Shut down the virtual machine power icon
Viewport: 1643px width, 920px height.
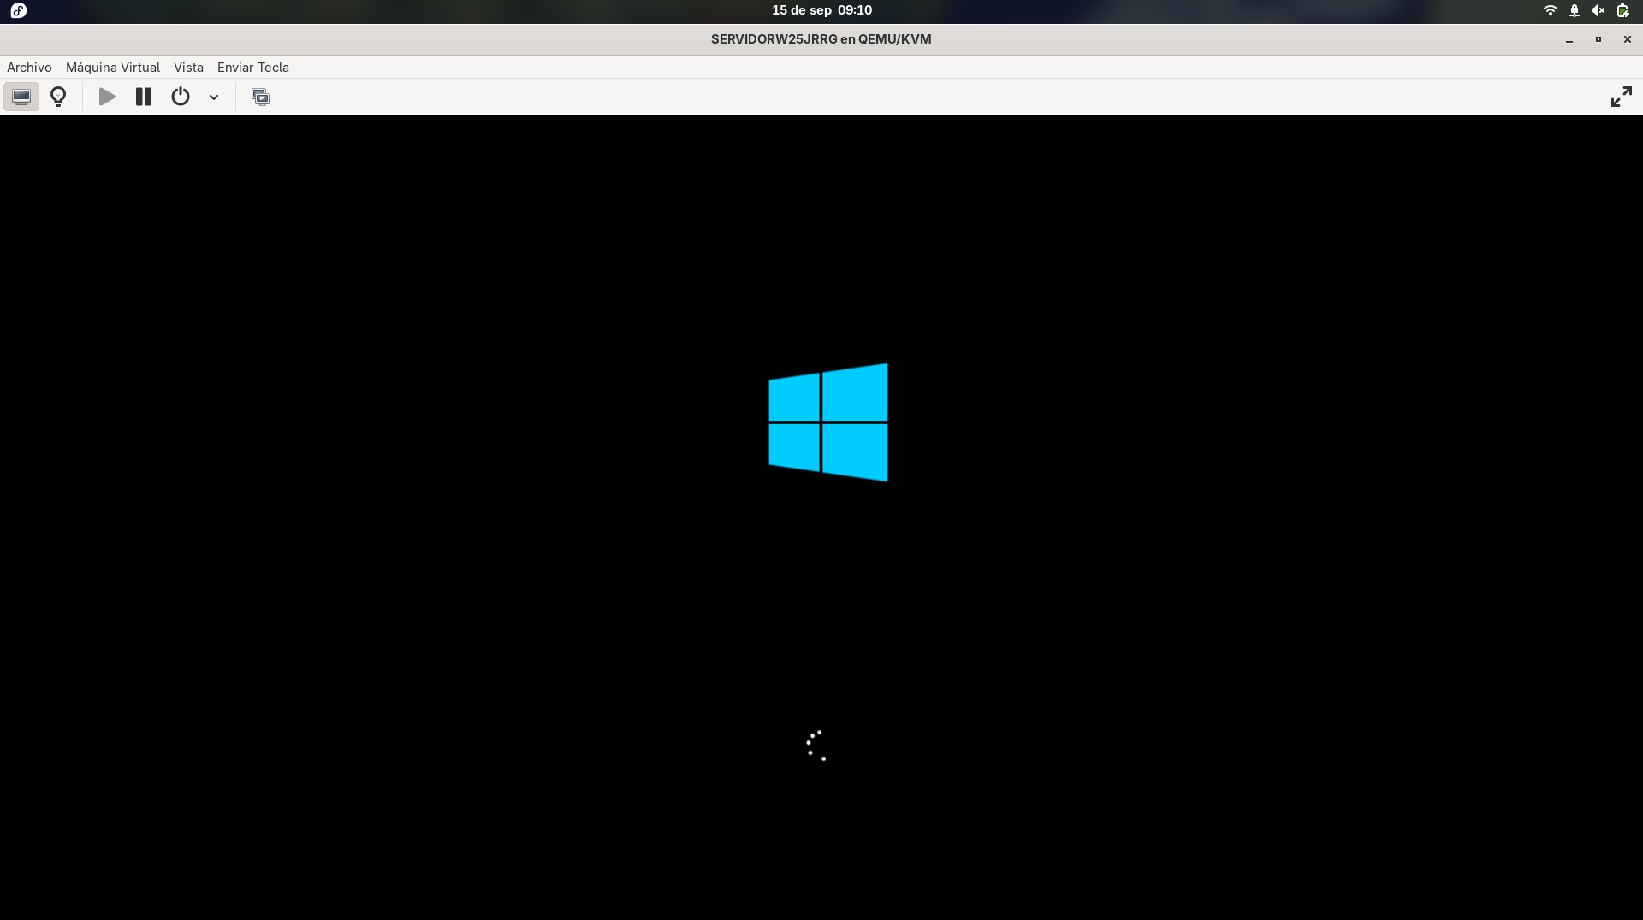181,97
